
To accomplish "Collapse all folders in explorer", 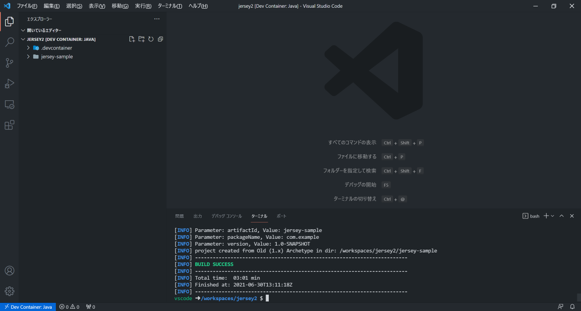I will click(160, 39).
